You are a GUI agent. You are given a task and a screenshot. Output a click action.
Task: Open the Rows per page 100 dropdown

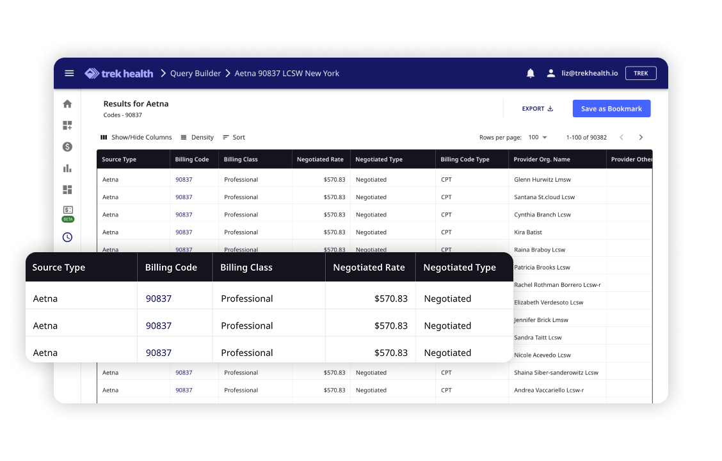click(538, 137)
